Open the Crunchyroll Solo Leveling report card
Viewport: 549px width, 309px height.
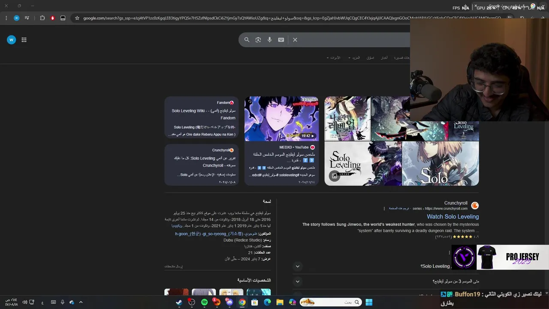[x=202, y=165]
